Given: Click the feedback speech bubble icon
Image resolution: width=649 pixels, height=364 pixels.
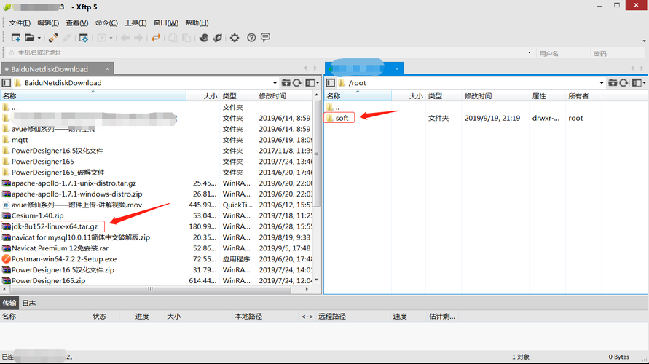Looking at the screenshot, I should coord(265,38).
